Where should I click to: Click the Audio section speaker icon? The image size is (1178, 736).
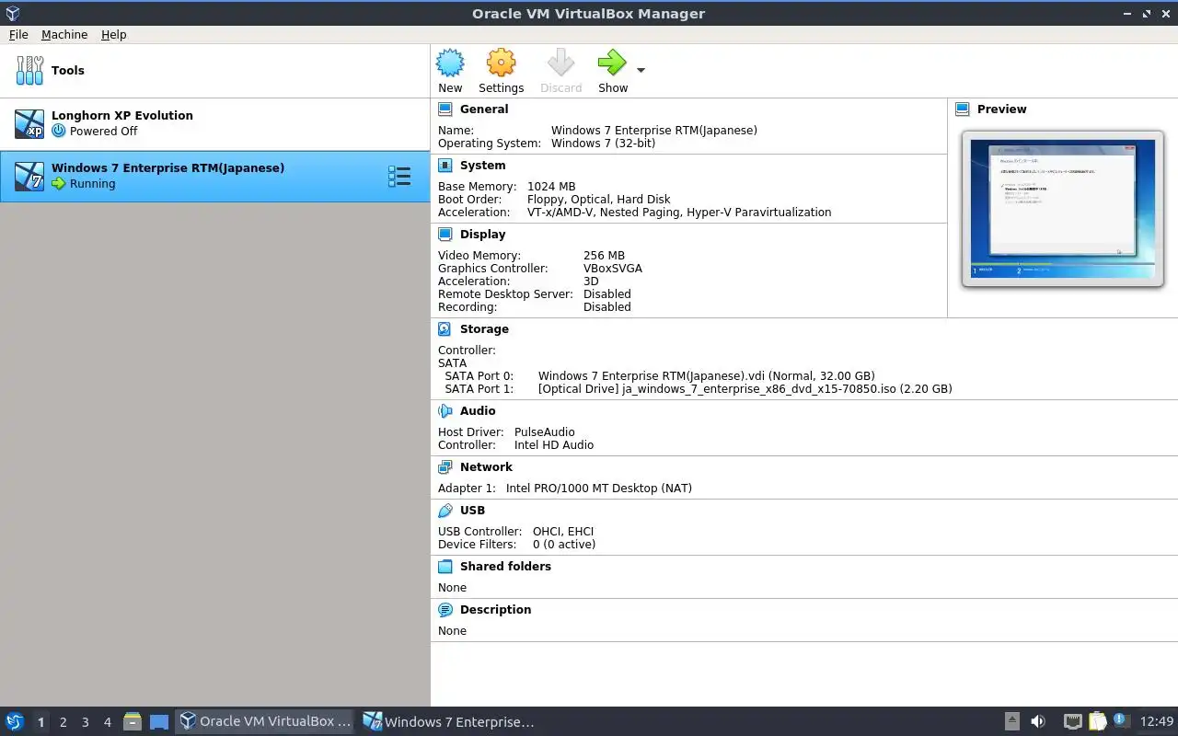coord(445,411)
